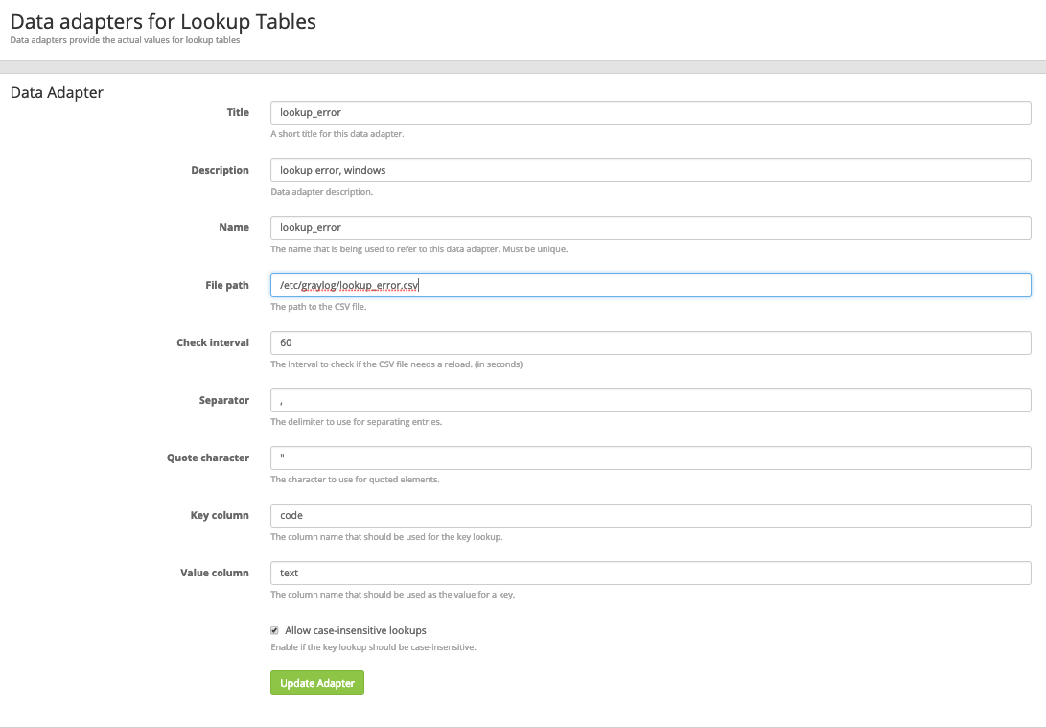Enable the Allow case-insensitive lookups checkbox
Screen dimensions: 1046x728
click(x=275, y=630)
